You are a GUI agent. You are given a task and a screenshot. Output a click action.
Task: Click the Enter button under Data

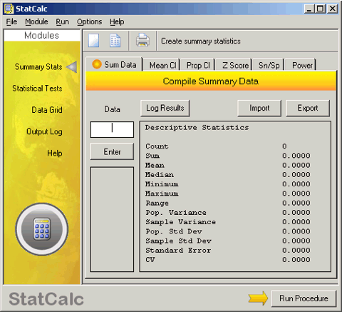click(112, 151)
